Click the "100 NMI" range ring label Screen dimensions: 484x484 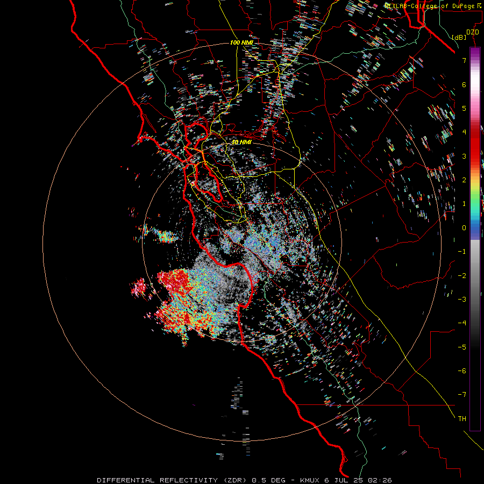(x=241, y=42)
